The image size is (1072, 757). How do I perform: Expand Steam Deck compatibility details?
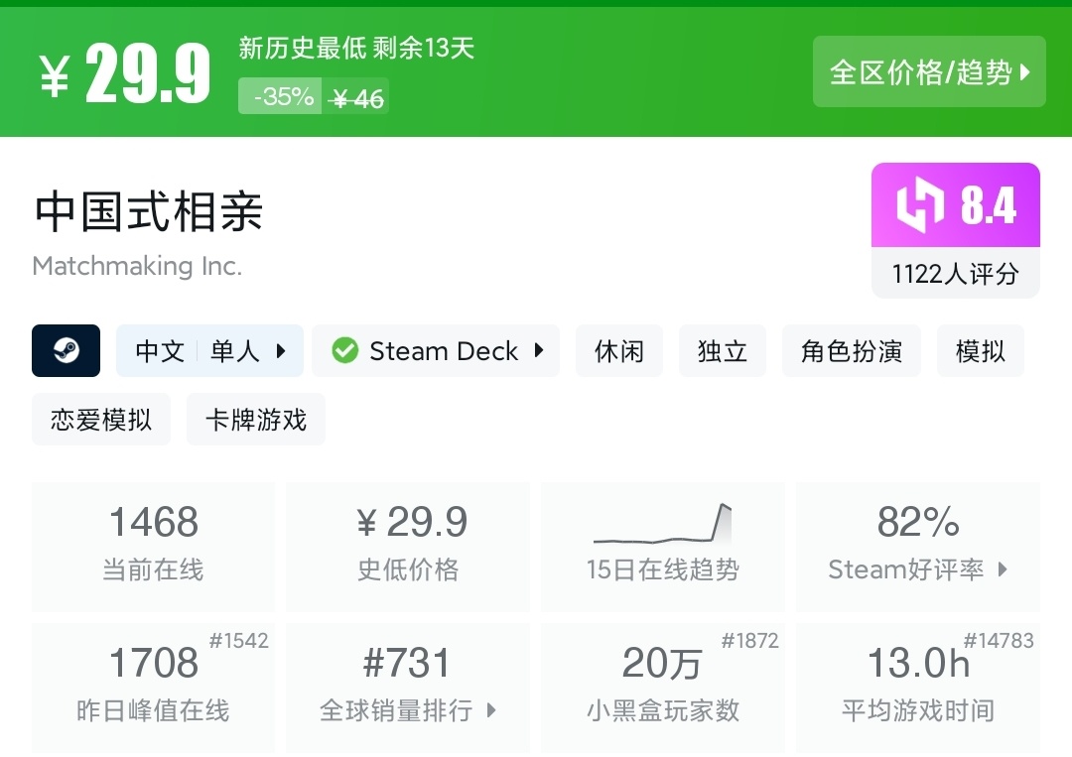(539, 350)
